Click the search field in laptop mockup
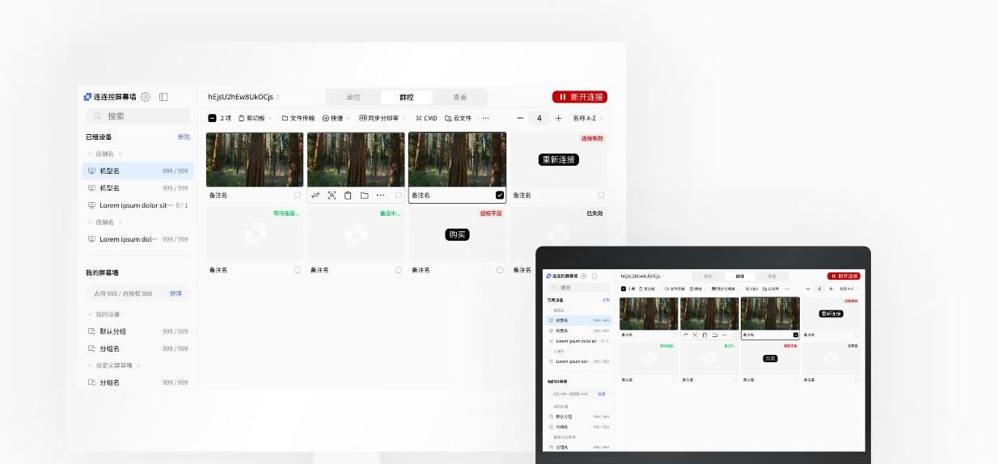The image size is (998, 464). [x=578, y=288]
